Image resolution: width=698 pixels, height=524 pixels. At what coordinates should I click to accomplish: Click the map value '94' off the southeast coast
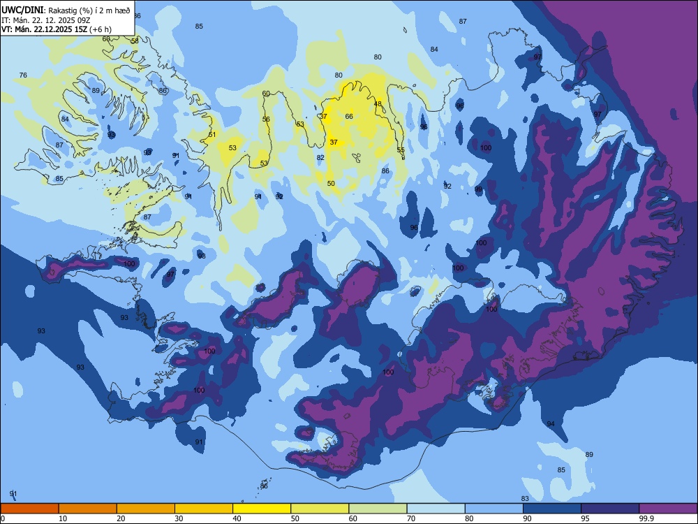551,423
